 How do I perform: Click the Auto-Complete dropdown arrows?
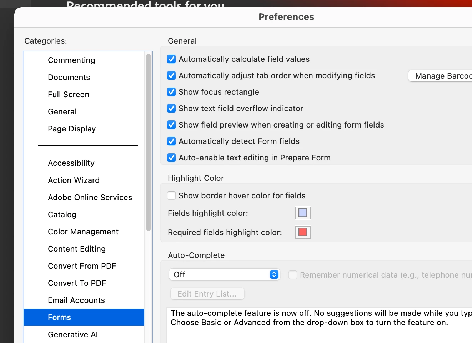point(274,274)
